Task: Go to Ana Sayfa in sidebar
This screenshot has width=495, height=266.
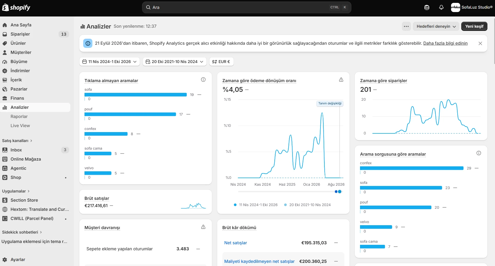Action: click(x=35, y=25)
